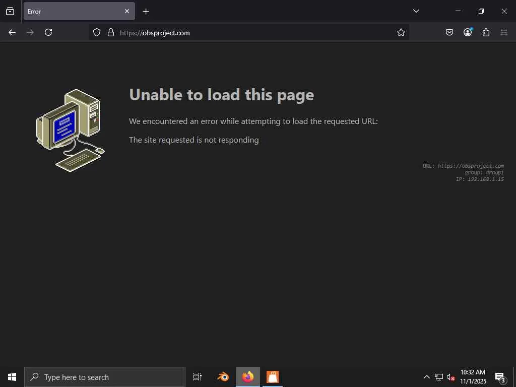This screenshot has width=516, height=387.
Task: Close the Firefox window
Action: (504, 11)
